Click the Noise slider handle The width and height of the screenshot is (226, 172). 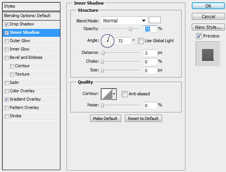click(102, 105)
